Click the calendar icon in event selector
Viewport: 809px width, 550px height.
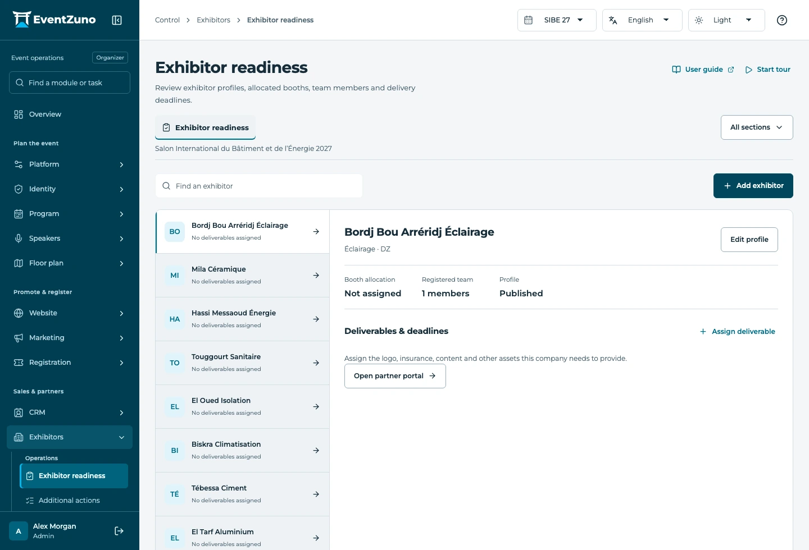point(529,20)
